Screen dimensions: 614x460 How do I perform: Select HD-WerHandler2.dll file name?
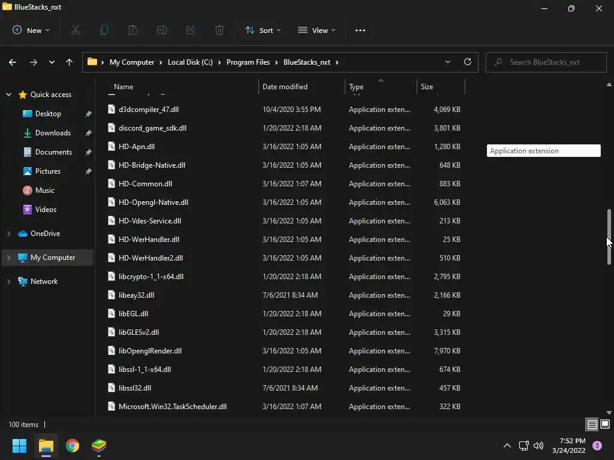(x=151, y=258)
